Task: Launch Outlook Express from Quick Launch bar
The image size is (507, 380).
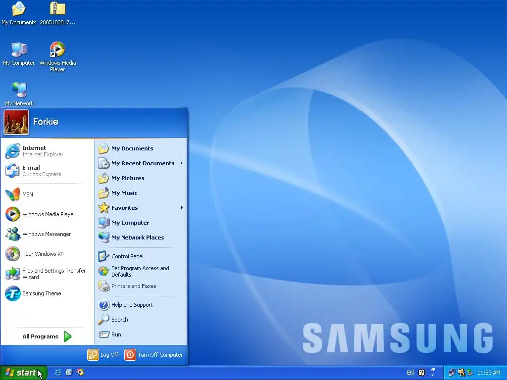Action: [69, 373]
